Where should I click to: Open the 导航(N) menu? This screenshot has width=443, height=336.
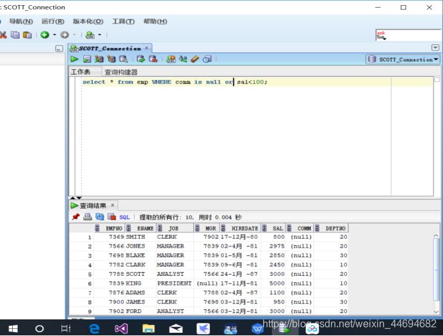[x=21, y=22]
